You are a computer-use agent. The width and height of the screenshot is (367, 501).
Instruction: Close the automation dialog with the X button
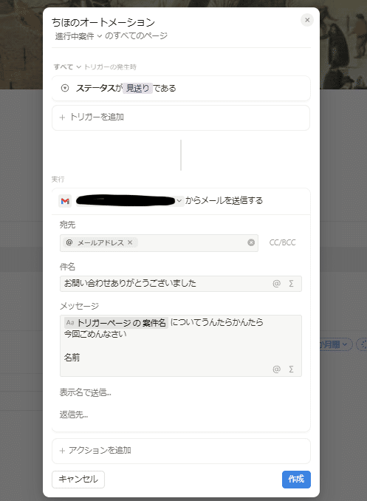coord(307,20)
